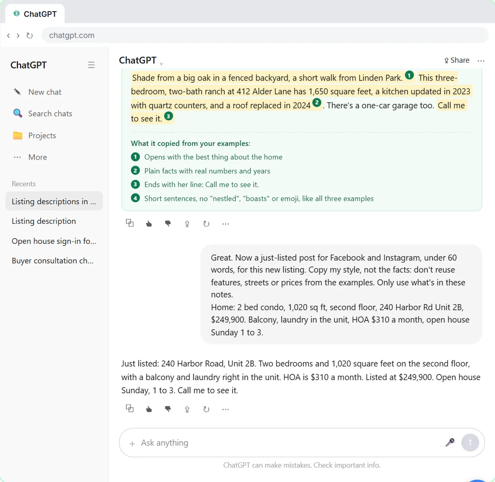Click the 'ChatGPT can make mistakes' disclaimer
This screenshot has width=495, height=482.
pyautogui.click(x=302, y=465)
